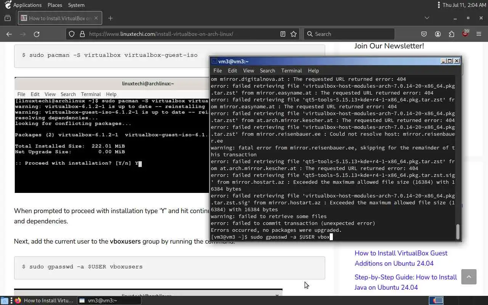Screen dimensions: 488x305
Task: Click the Firefox Search box
Action: tap(349, 34)
